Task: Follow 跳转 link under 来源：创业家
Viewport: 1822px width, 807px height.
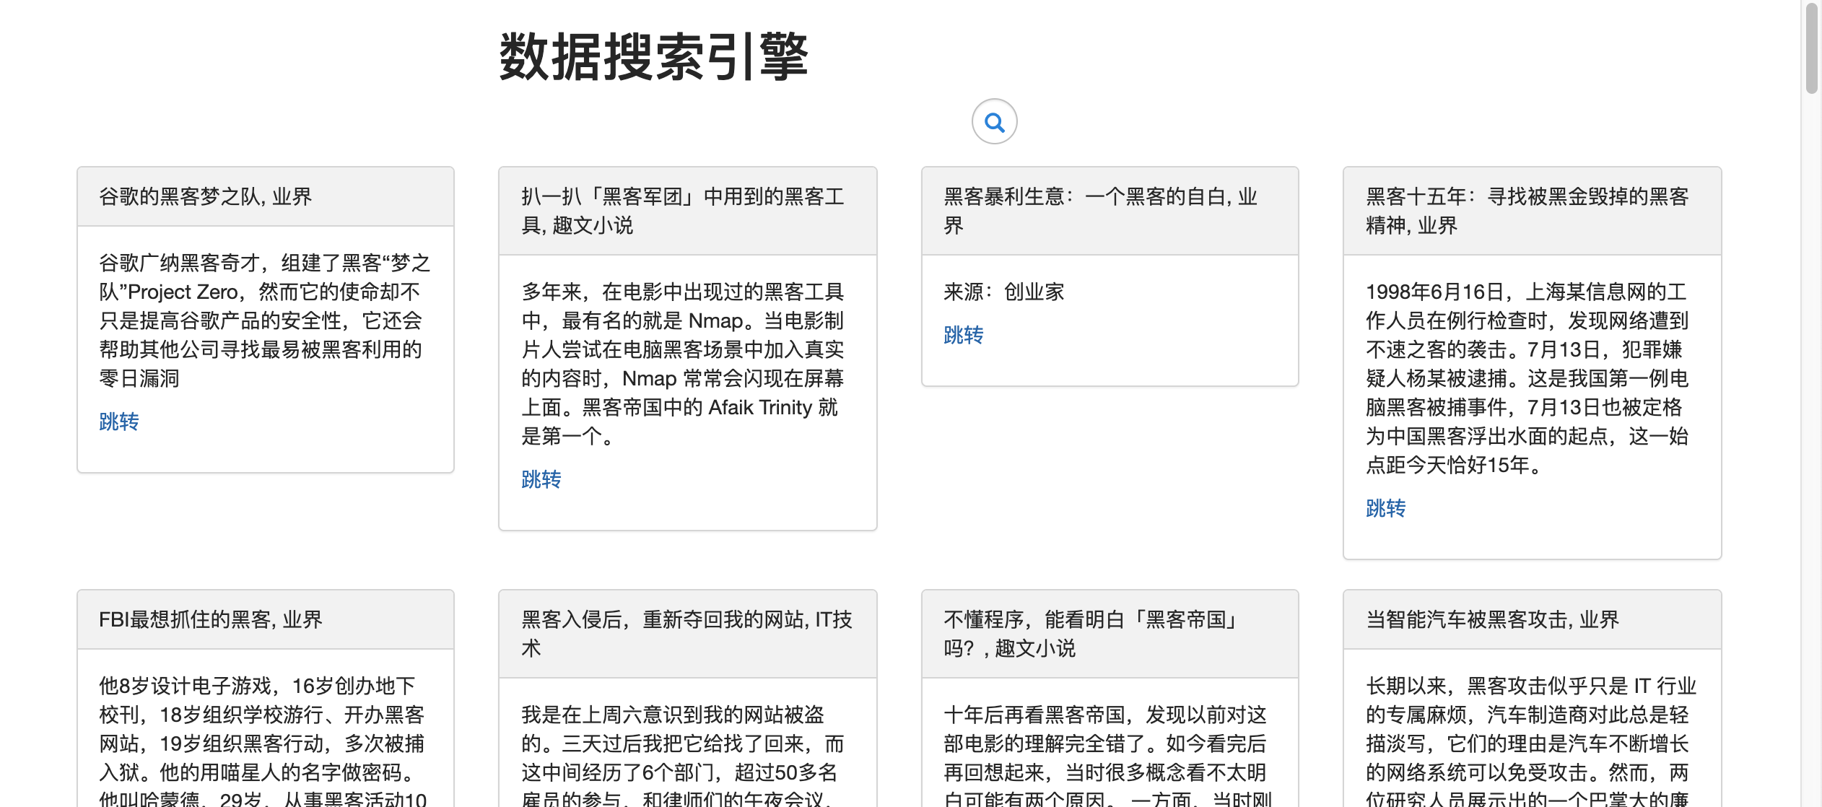Action: point(963,335)
